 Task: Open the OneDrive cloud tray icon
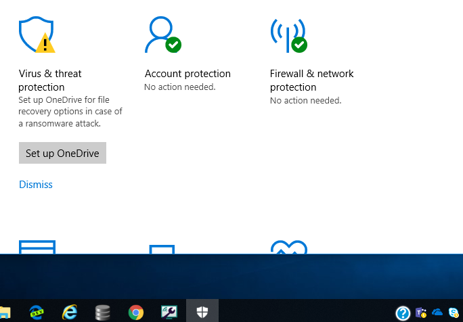click(437, 312)
